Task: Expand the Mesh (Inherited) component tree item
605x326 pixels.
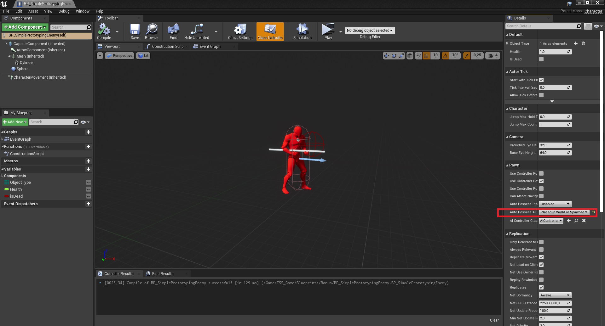Action: (x=10, y=56)
